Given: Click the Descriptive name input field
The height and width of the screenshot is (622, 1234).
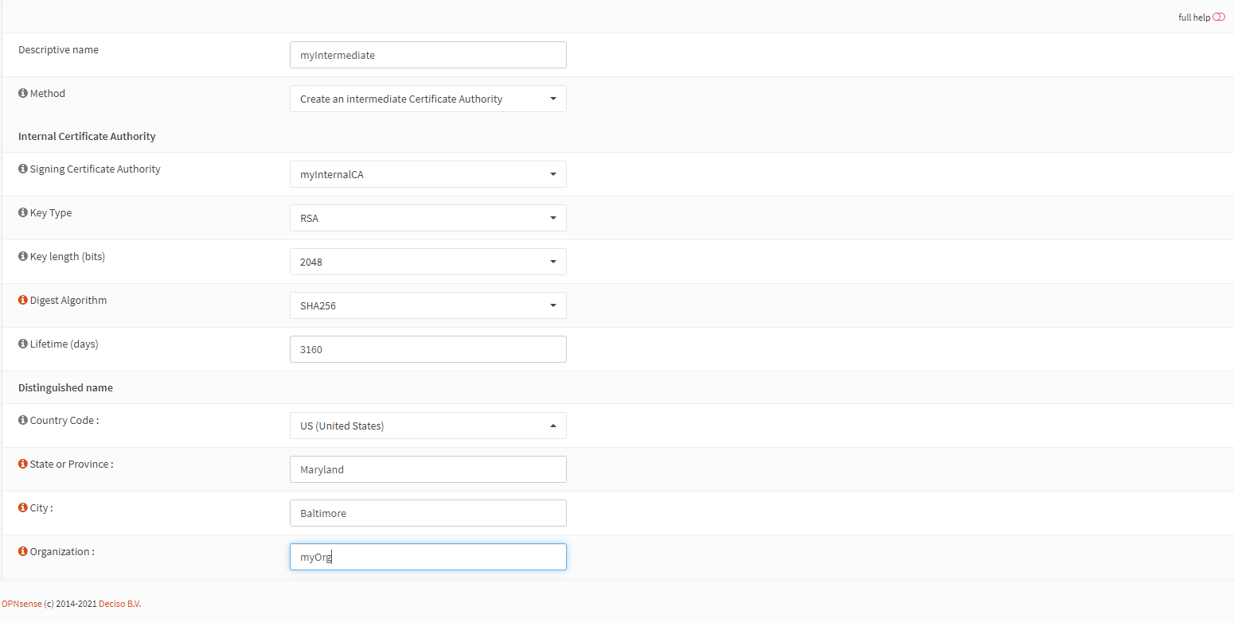Looking at the screenshot, I should pos(428,55).
